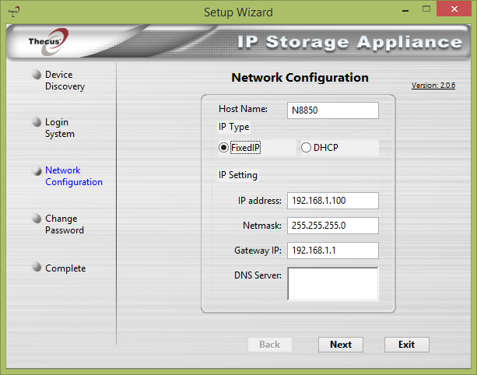Screen dimensions: 477x375
Task: Focus the Host Name field
Action: tap(332, 110)
